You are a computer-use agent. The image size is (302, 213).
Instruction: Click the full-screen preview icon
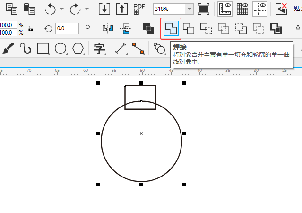pyautogui.click(x=204, y=9)
